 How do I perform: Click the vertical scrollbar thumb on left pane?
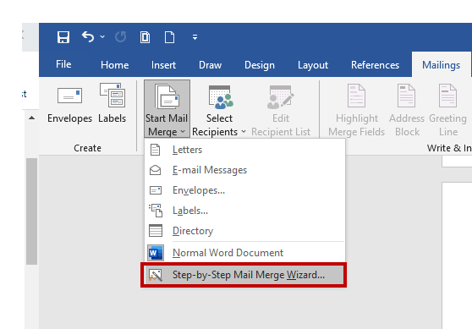point(31,211)
